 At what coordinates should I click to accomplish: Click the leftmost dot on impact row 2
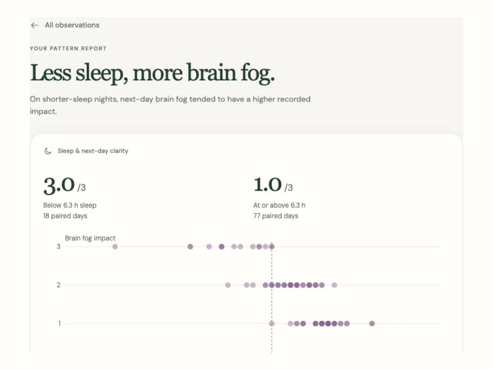[228, 285]
